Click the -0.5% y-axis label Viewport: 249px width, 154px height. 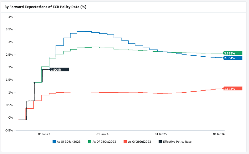pyautogui.click(x=8, y=130)
